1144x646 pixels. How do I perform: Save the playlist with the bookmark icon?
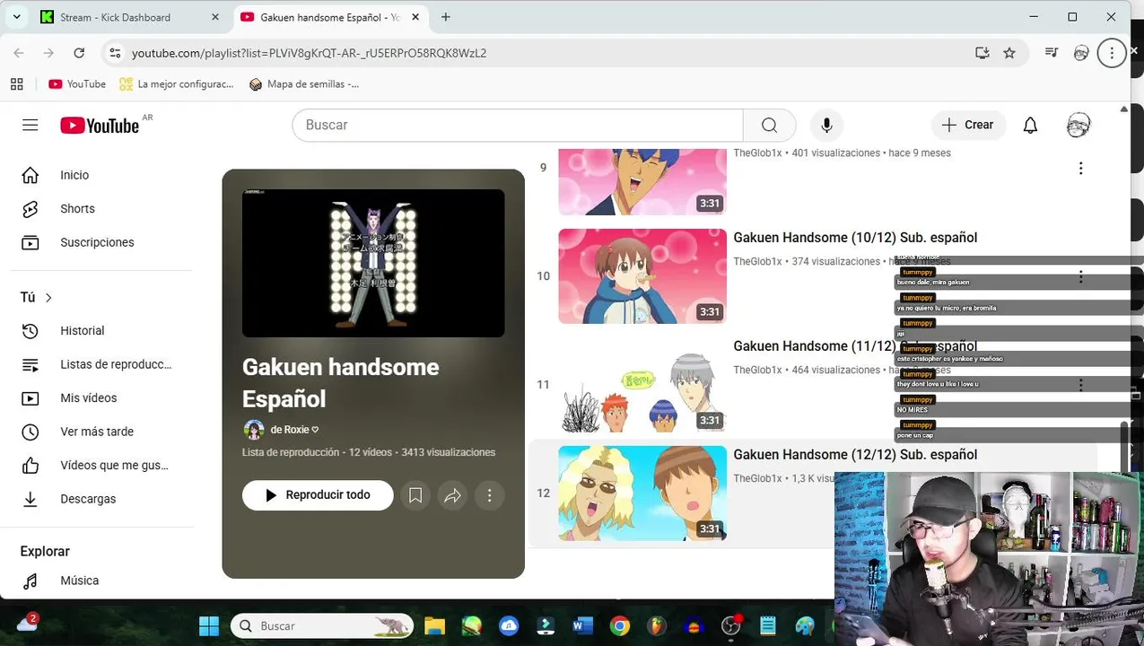pyautogui.click(x=415, y=495)
